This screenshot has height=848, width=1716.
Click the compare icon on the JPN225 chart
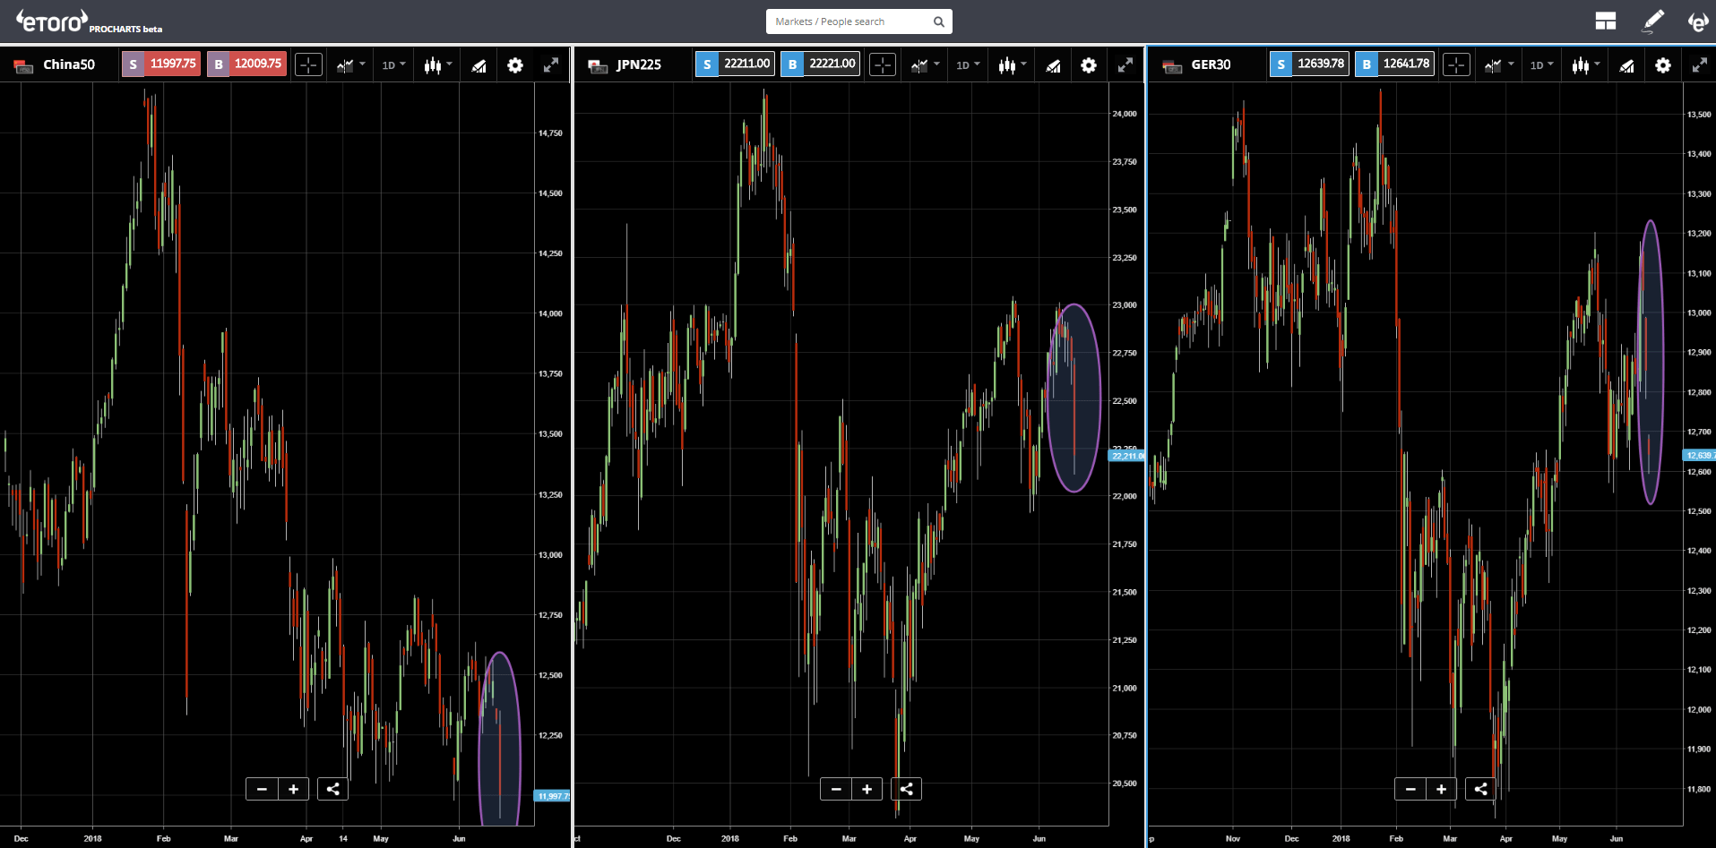coord(1053,64)
